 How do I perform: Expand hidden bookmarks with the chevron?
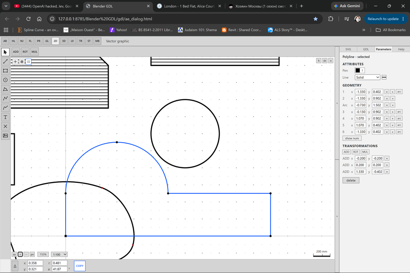pos(364,30)
